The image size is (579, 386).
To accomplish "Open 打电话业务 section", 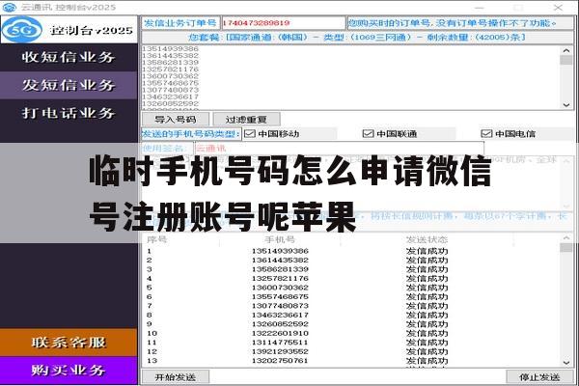I will point(69,113).
